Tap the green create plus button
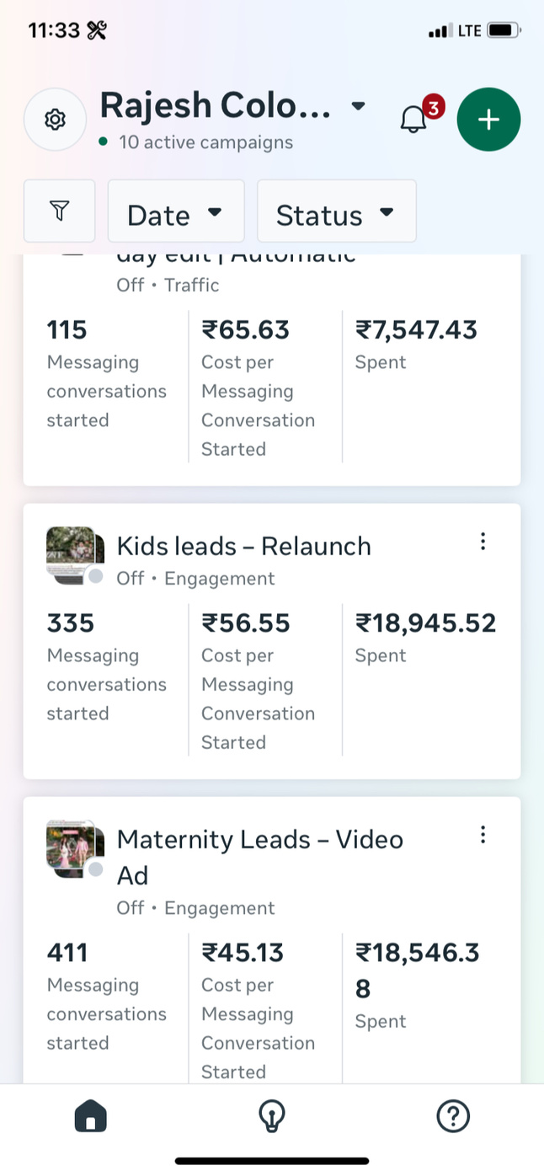 point(488,120)
